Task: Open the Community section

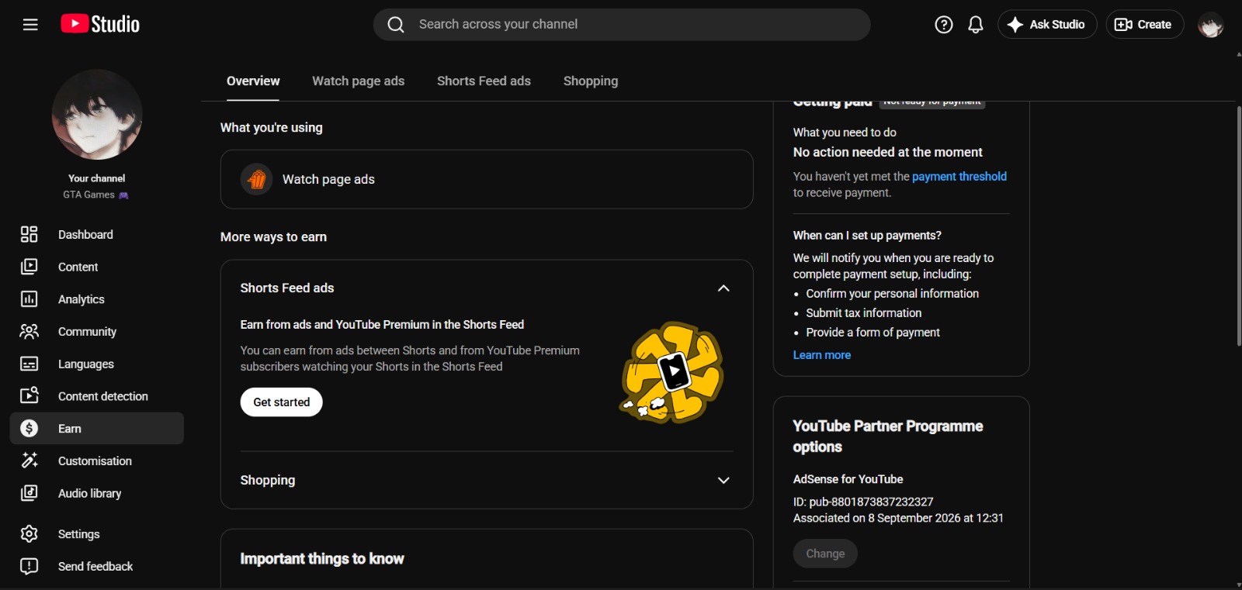Action: (x=97, y=332)
